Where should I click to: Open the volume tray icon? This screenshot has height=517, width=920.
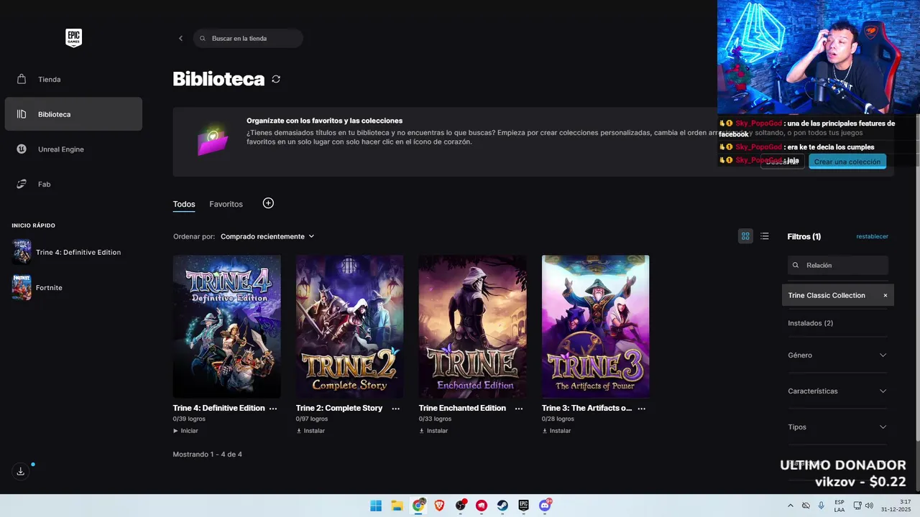[869, 506]
